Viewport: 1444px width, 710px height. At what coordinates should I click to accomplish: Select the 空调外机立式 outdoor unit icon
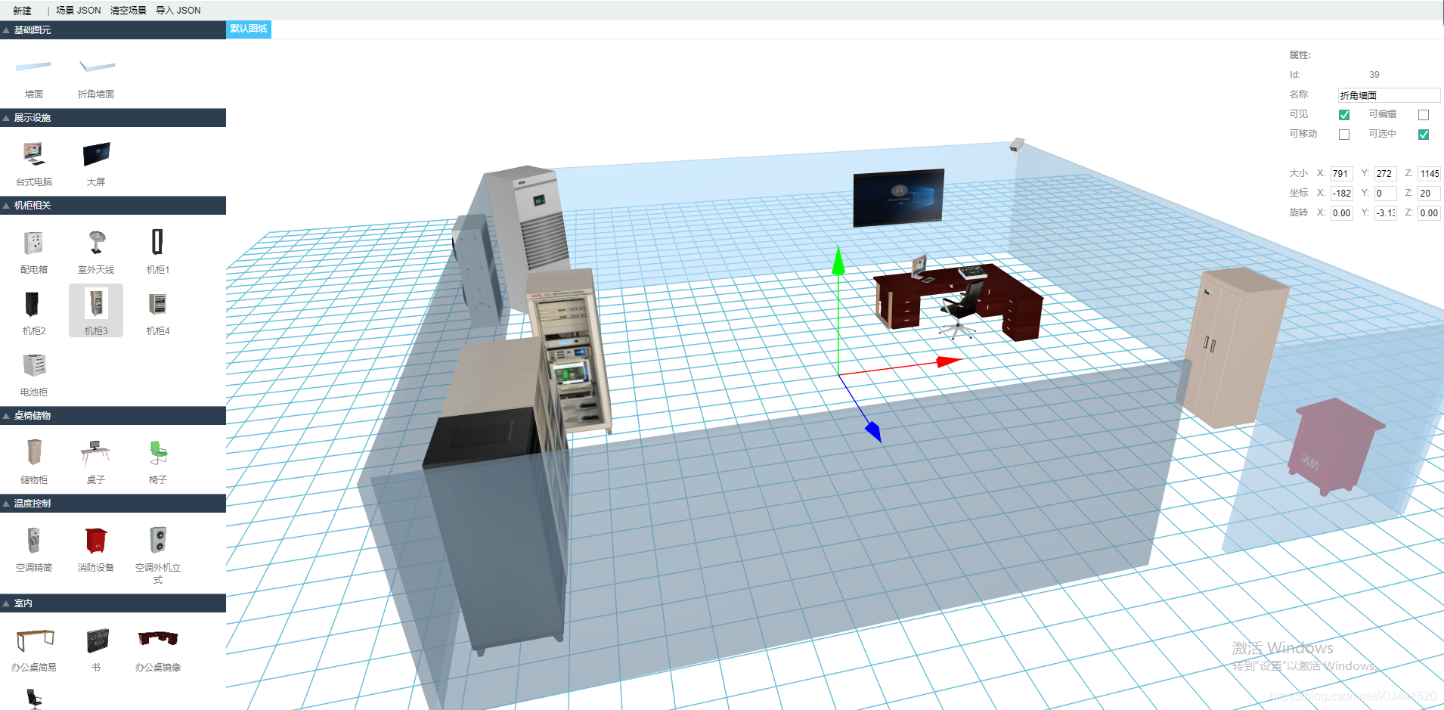click(157, 540)
